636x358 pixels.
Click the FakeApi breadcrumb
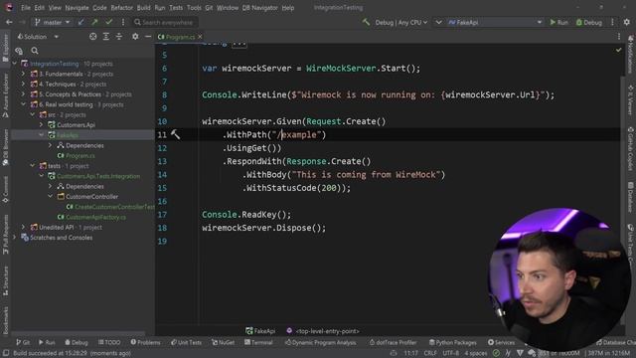[260, 331]
